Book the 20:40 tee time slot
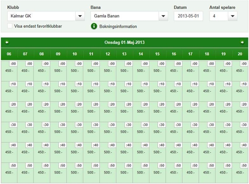 tap(240, 152)
